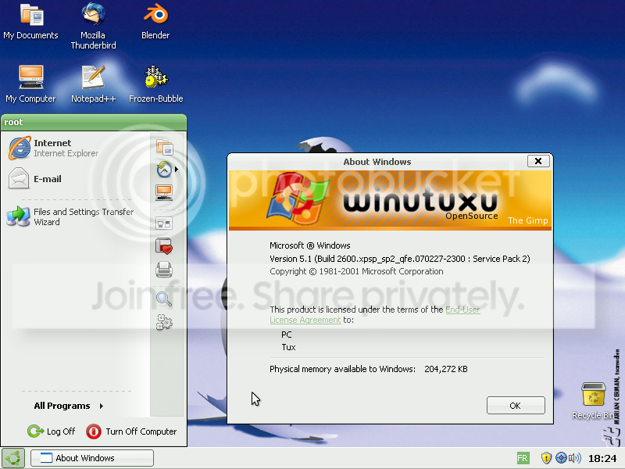Click the My Computer desktop icon

point(30,84)
